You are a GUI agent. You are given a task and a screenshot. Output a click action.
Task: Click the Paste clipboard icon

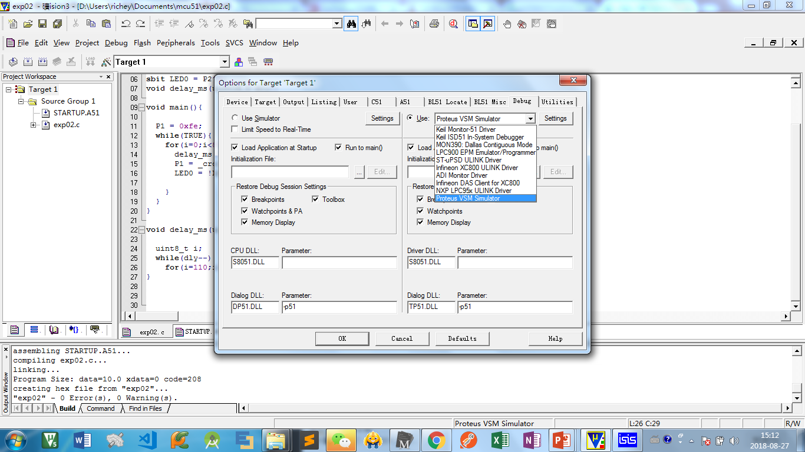[106, 24]
